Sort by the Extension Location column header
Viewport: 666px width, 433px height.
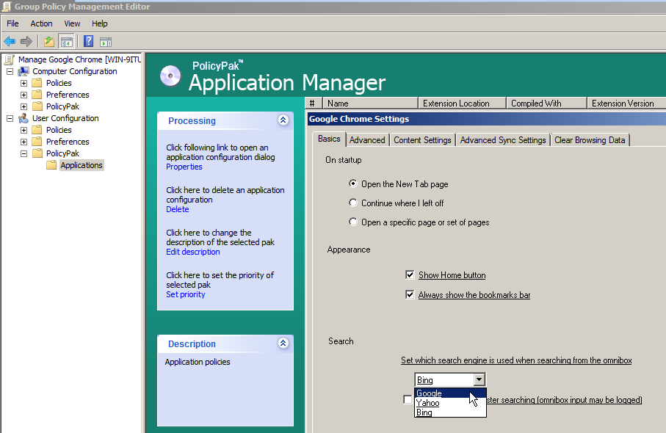(x=462, y=103)
